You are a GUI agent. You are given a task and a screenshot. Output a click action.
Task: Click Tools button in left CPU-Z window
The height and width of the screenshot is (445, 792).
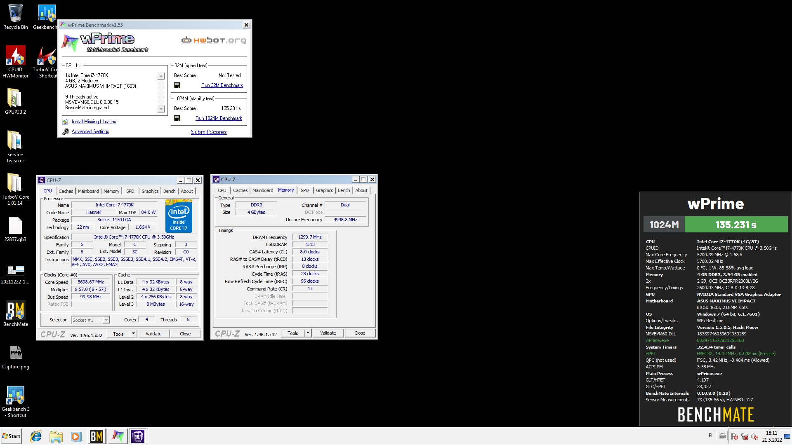coord(118,334)
